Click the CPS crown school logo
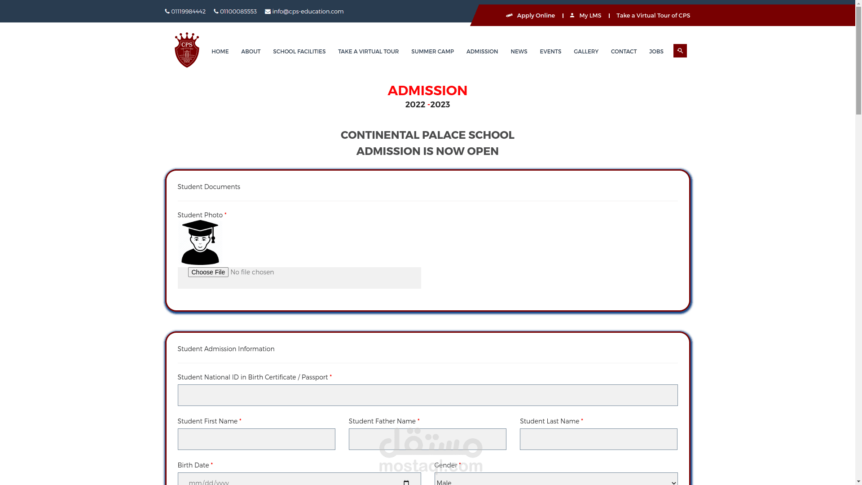 [187, 50]
